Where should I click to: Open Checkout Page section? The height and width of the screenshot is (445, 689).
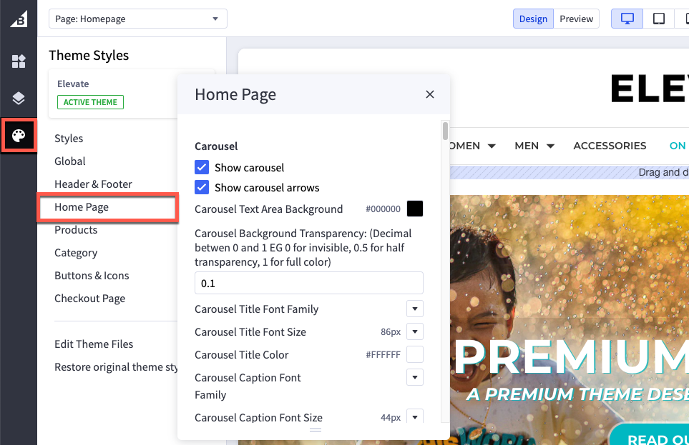(x=89, y=299)
